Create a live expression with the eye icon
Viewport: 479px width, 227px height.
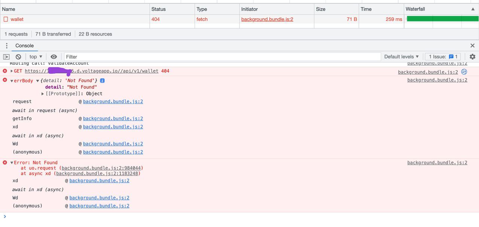[54, 56]
